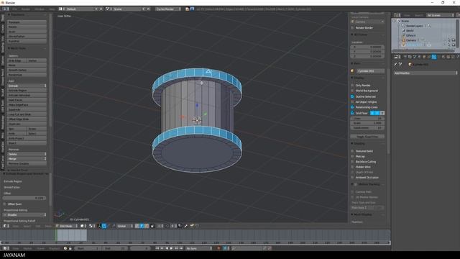Disable the Outline Selected checkbox
The height and width of the screenshot is (259, 460).
coord(352,96)
